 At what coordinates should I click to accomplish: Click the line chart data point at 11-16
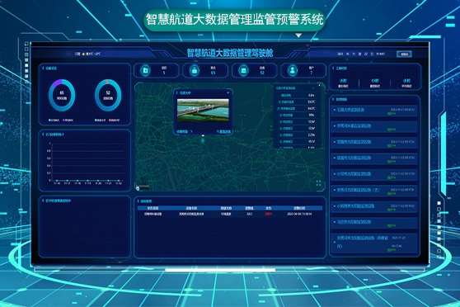pyautogui.click(x=57, y=181)
